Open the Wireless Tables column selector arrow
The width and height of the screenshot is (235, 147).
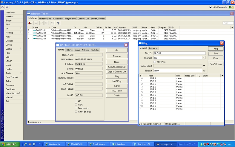[x=232, y=27]
